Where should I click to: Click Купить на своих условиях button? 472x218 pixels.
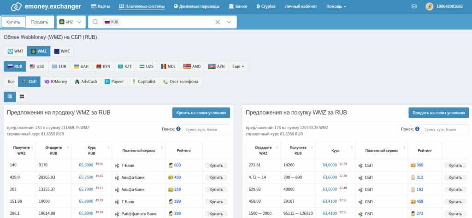201,112
